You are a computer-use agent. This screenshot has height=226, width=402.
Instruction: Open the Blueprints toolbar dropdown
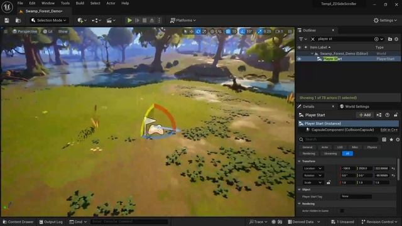tap(96, 20)
